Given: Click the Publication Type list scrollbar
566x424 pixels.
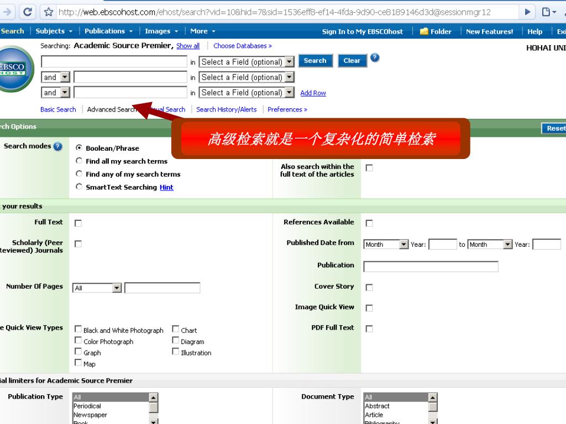Looking at the screenshot, I should tap(154, 409).
